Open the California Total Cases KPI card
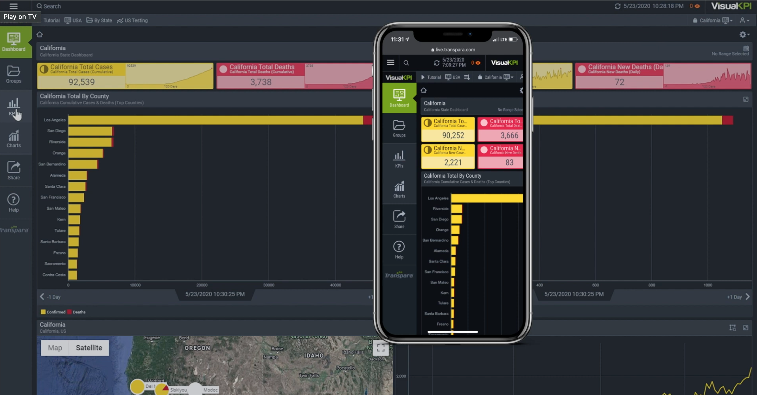The image size is (757, 395). point(125,76)
